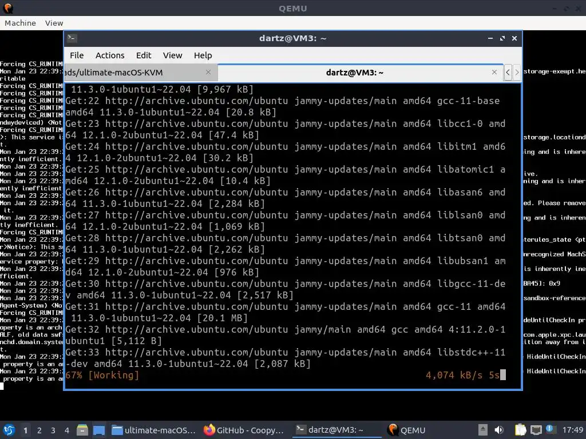Viewport: 586px width, 439px height.
Task: Switch to GitHub Firefox window in taskbar
Action: coord(244,430)
